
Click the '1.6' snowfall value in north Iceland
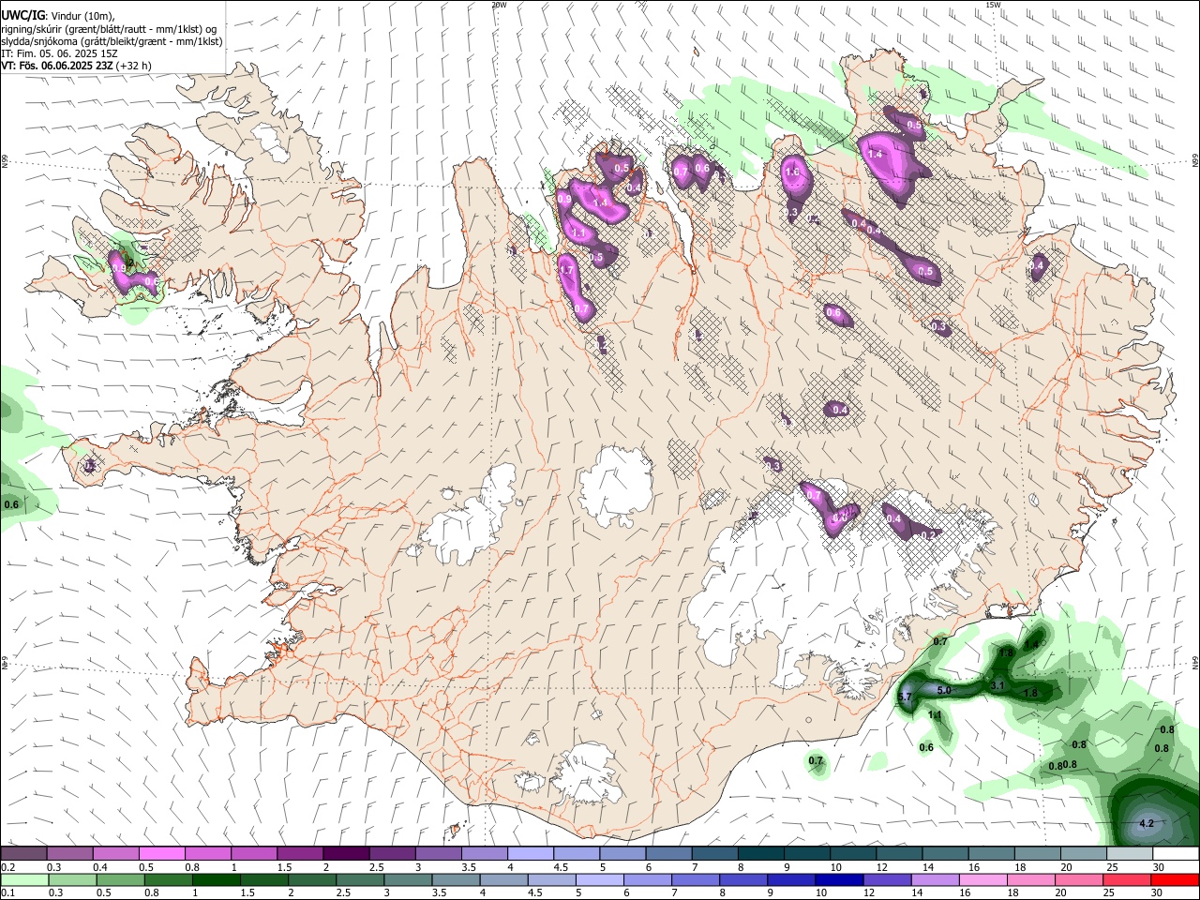pos(792,172)
